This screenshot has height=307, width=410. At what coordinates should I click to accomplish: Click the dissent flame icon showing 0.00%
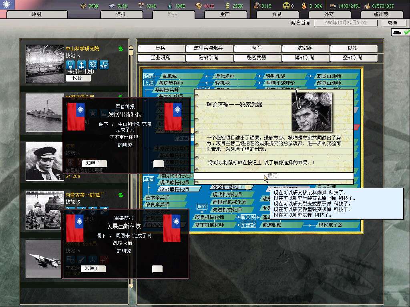pos(304,6)
